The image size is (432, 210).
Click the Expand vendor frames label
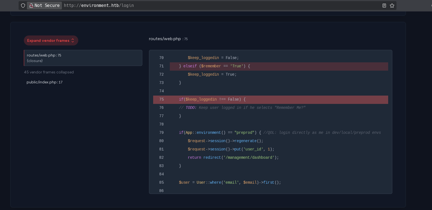pyautogui.click(x=48, y=40)
